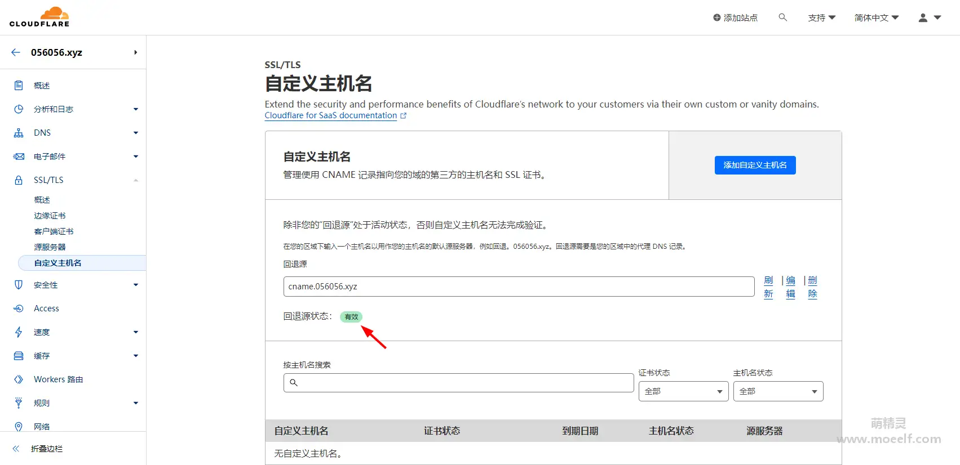The width and height of the screenshot is (960, 465).
Task: Open the 支持 dropdown menu
Action: click(821, 17)
